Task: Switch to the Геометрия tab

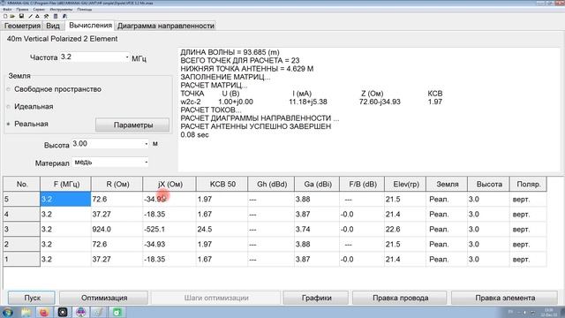Action: point(22,26)
